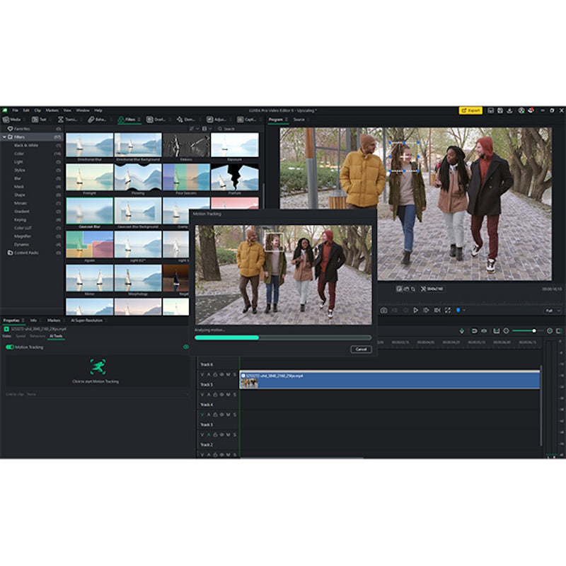Open the File menu
The height and width of the screenshot is (566, 566).
tap(15, 110)
